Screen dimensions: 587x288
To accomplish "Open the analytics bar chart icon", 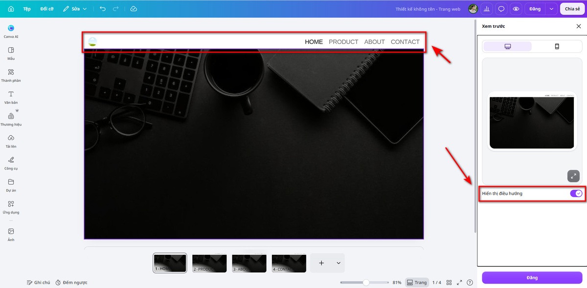I will (487, 9).
